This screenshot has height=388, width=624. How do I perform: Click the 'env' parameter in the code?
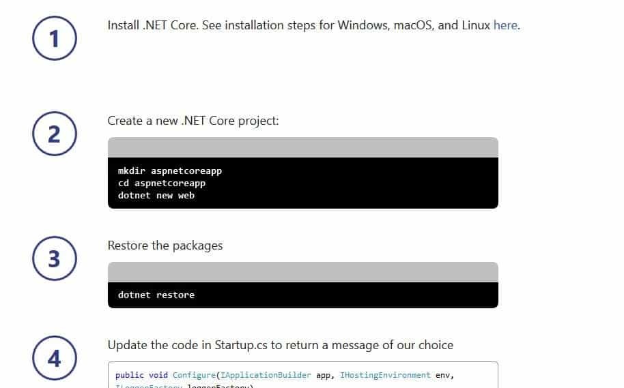pyautogui.click(x=442, y=375)
